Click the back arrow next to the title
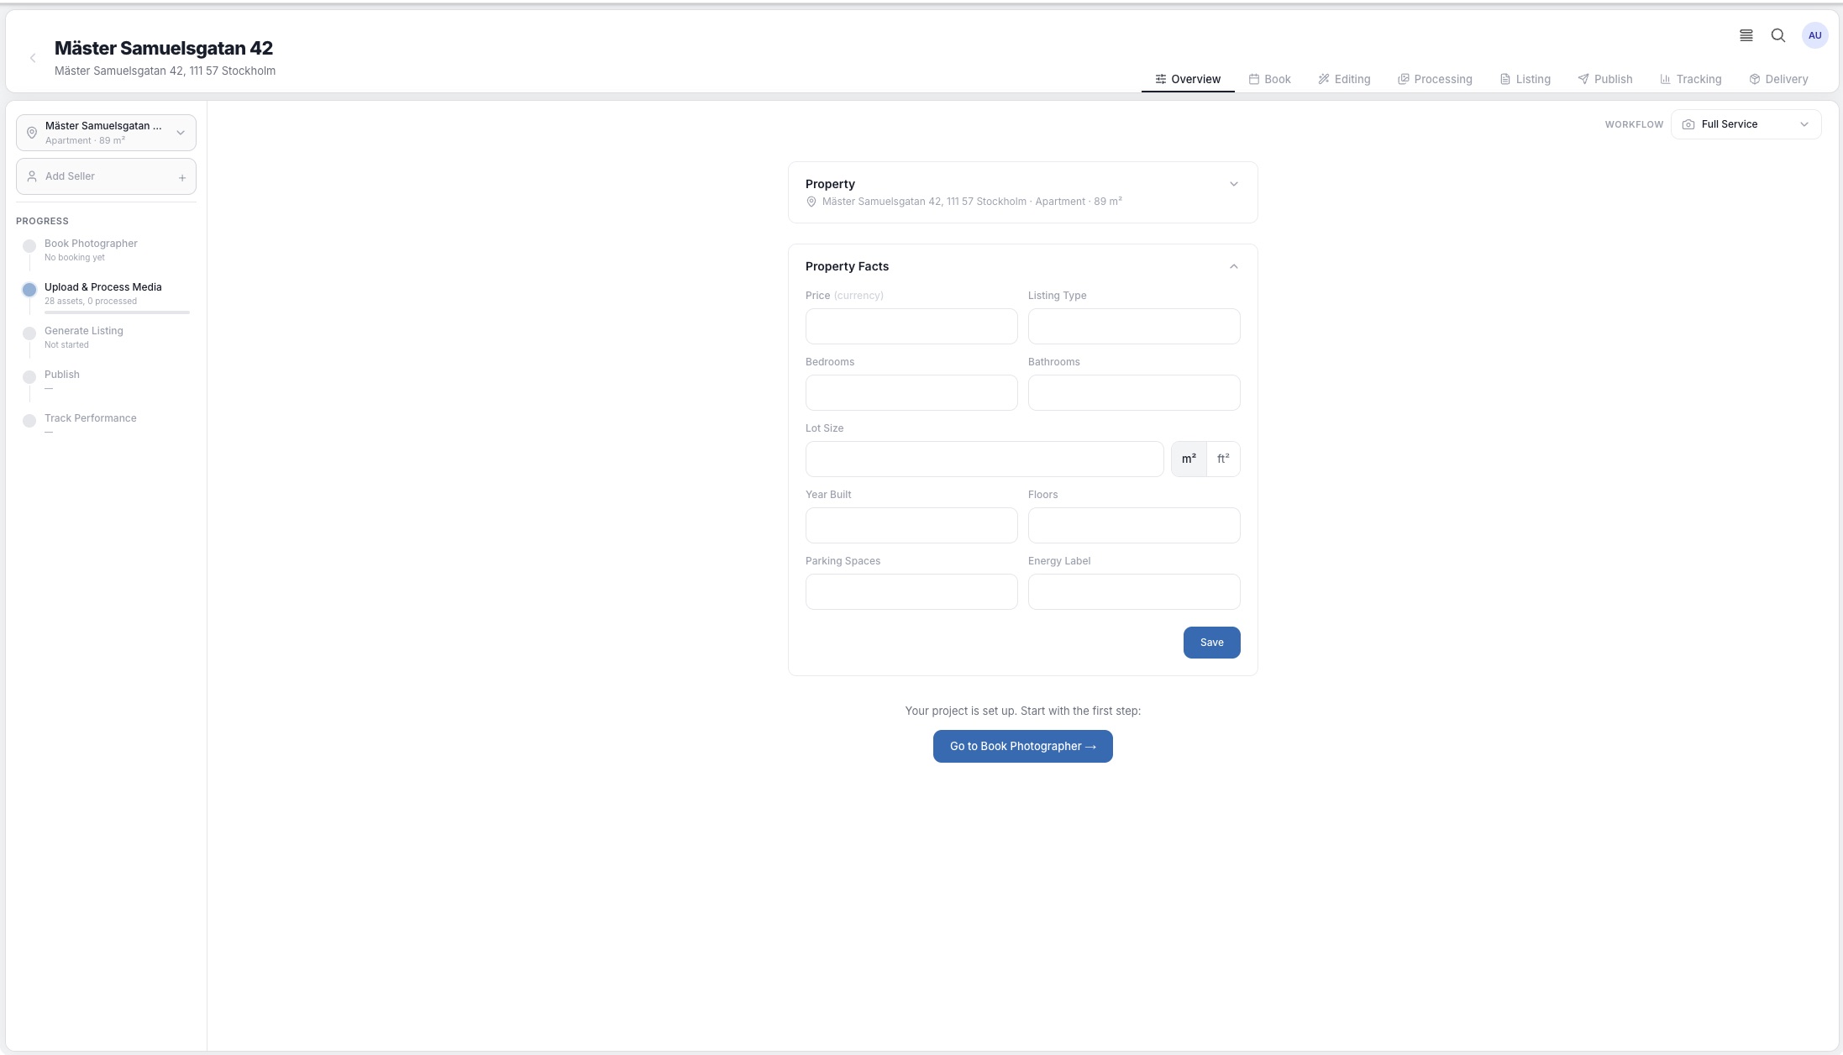Image resolution: width=1843 pixels, height=1055 pixels. tap(33, 58)
